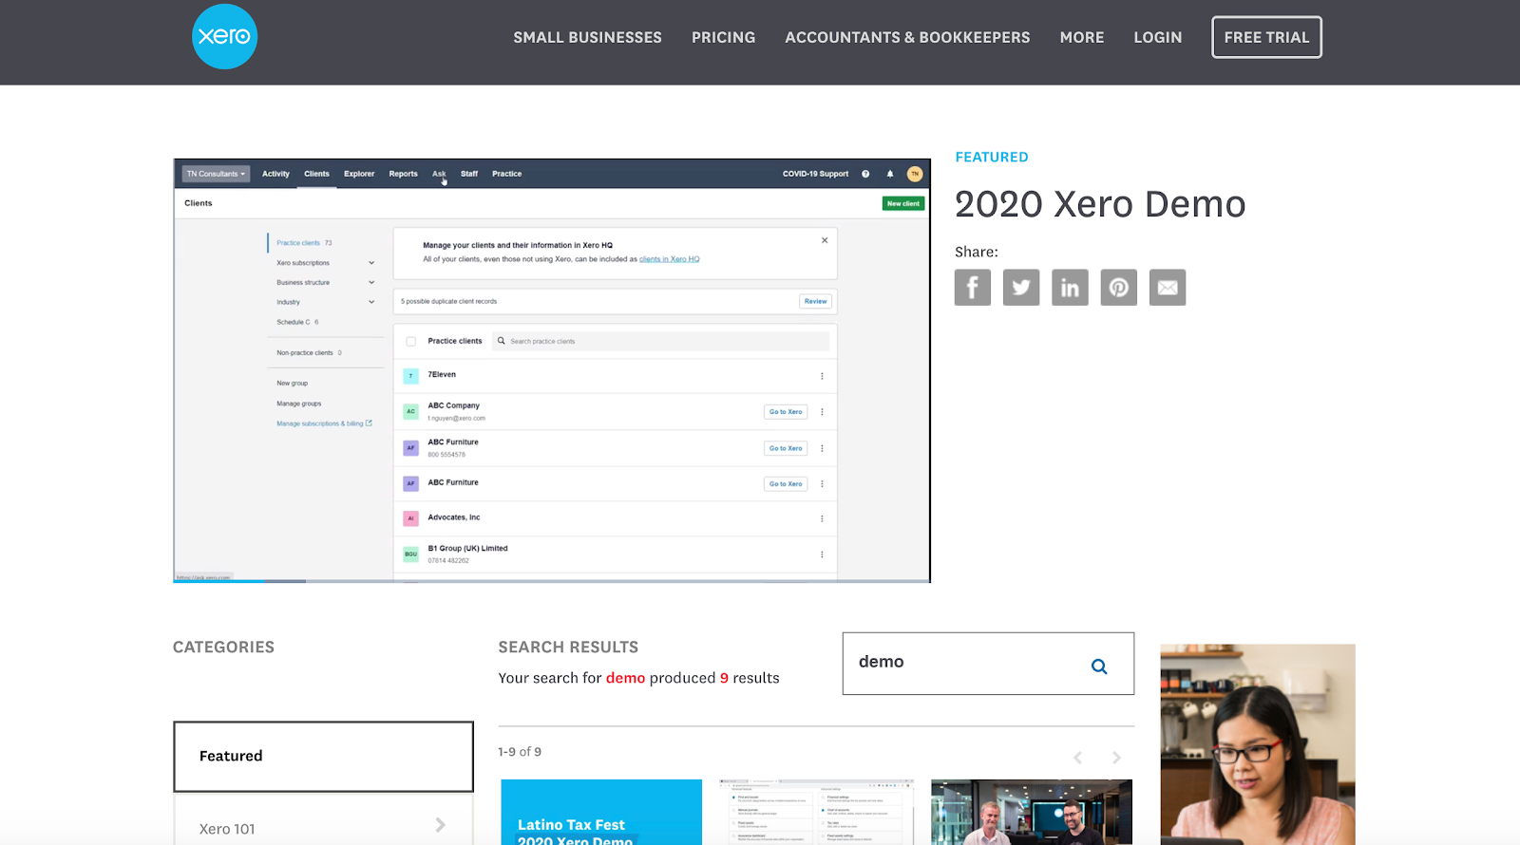Viewport: 1520px width, 845px height.
Task: Open the dashboard screenshot video thumbnail
Action: pos(817,812)
